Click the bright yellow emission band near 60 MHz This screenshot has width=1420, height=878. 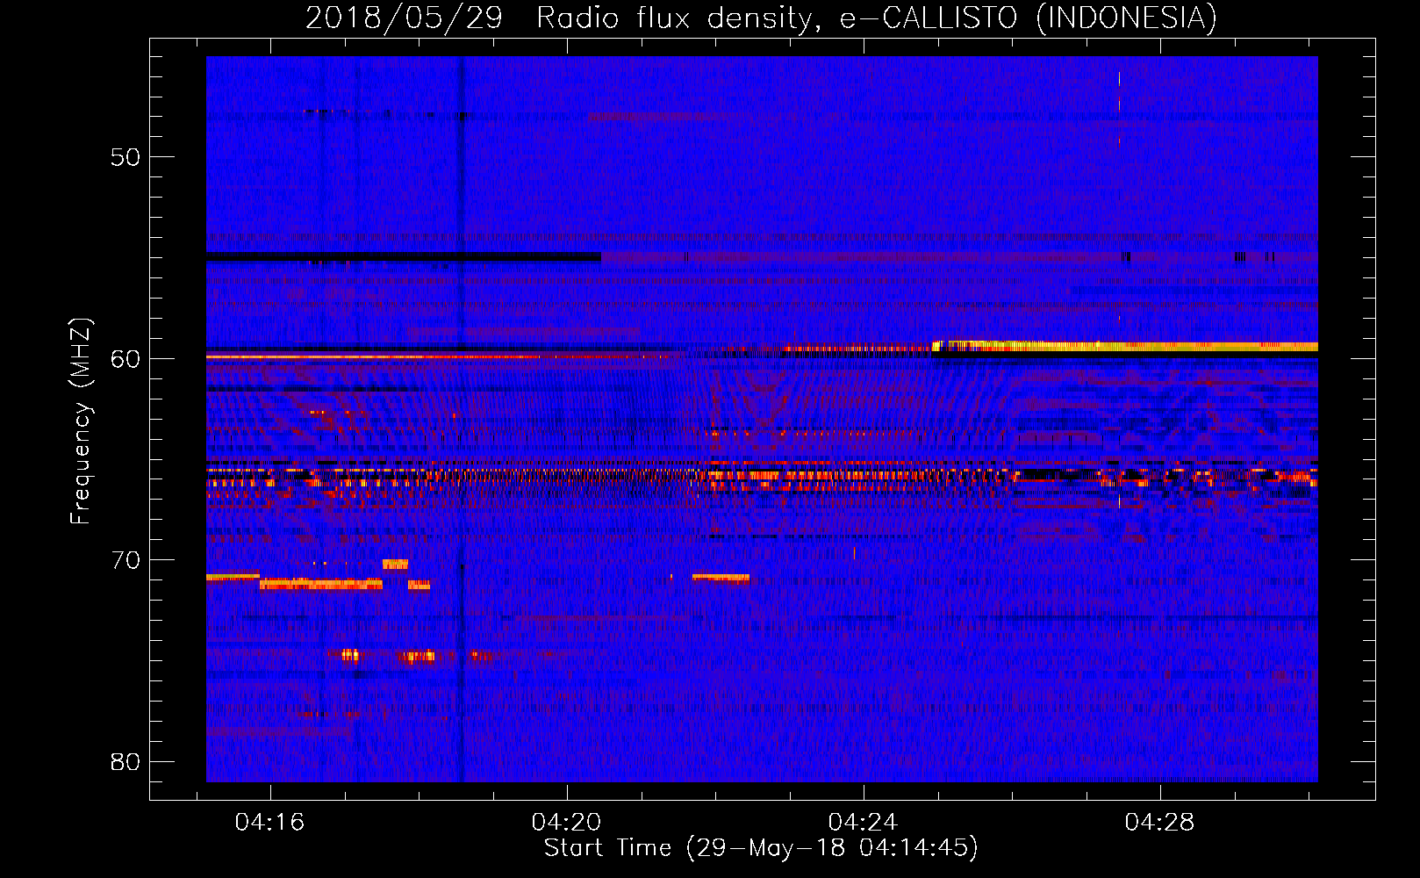[x=1125, y=346]
